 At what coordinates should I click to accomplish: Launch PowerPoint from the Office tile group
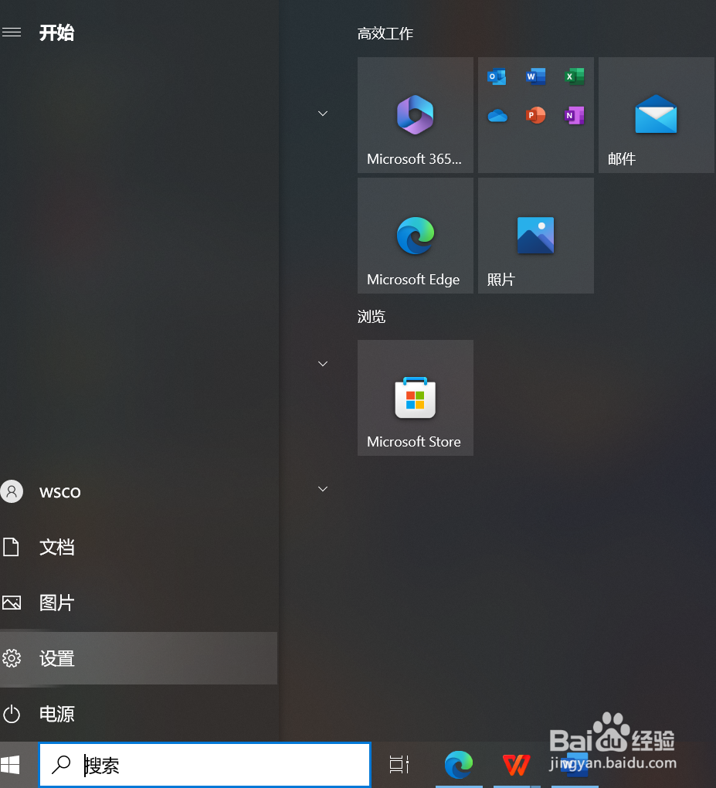(535, 116)
